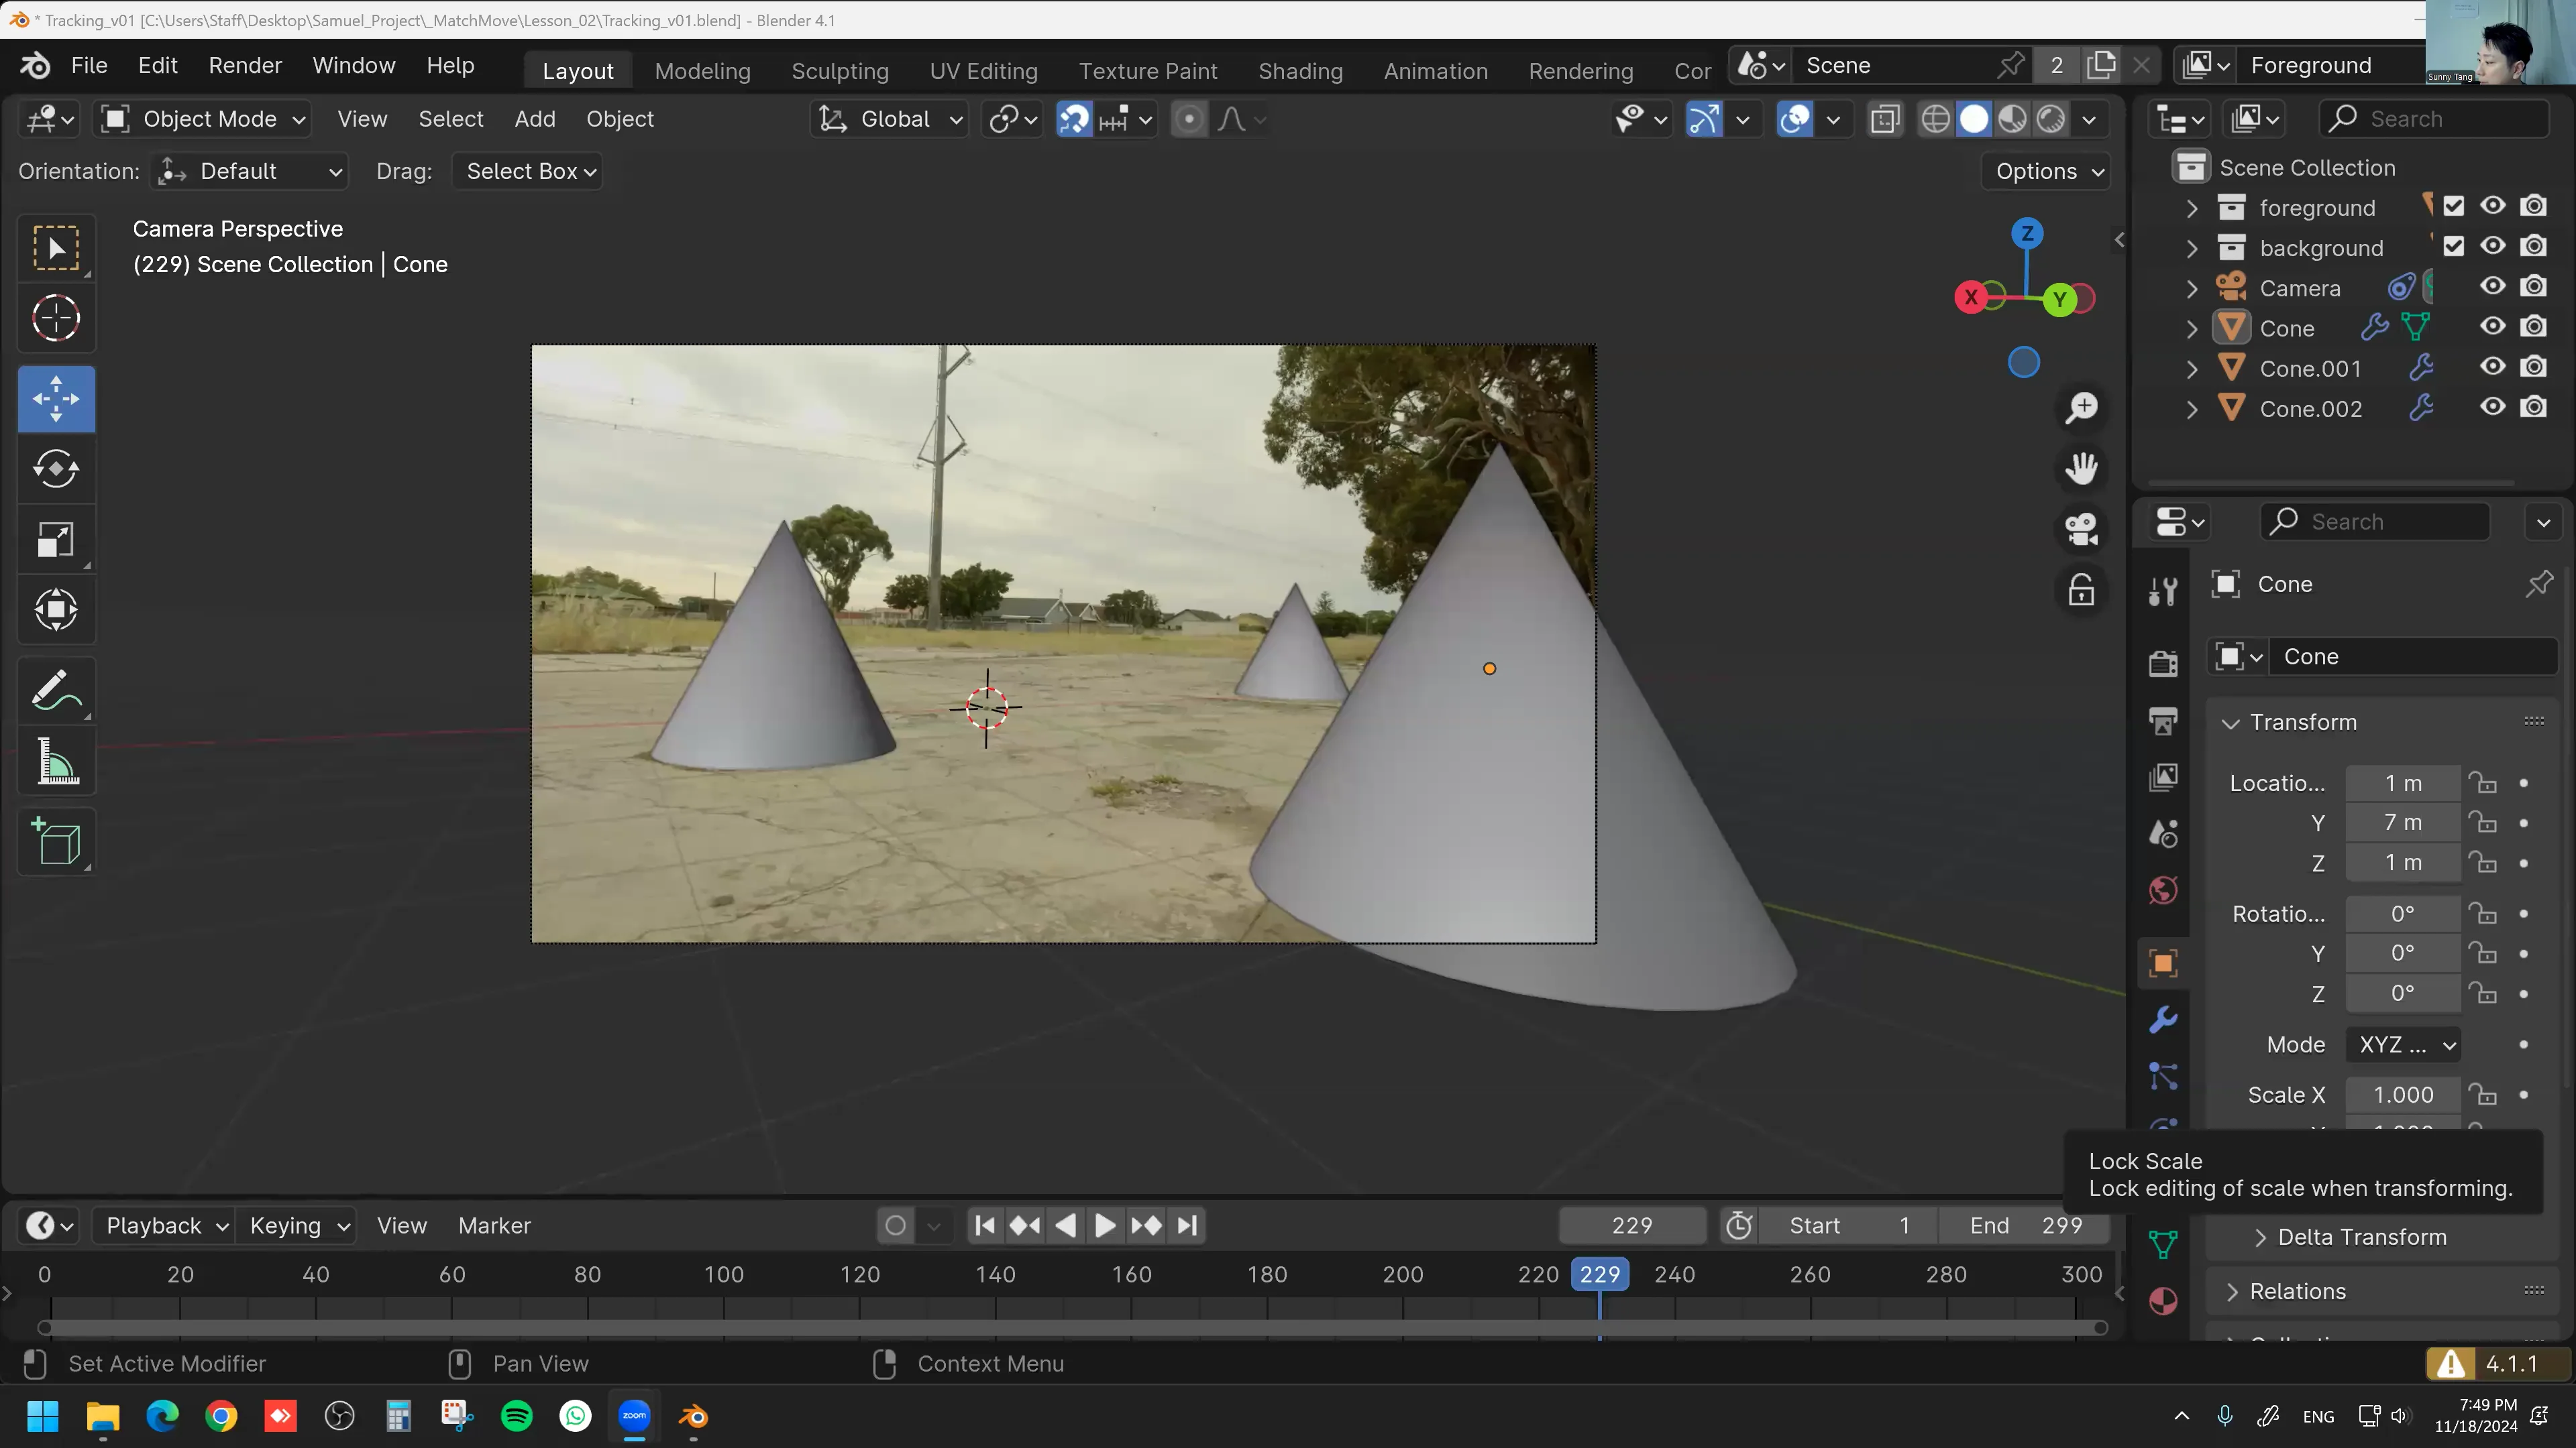Viewport: 2576px width, 1448px height.
Task: Toggle visibility of Cone.001 in outliner
Action: 2492,367
